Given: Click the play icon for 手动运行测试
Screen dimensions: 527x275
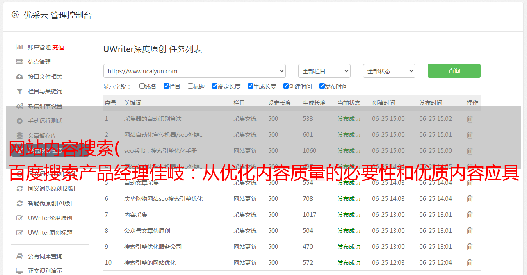Looking at the screenshot, I should (19, 121).
